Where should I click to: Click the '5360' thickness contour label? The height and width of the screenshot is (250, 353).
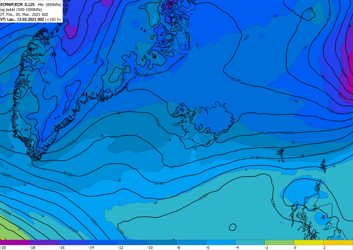8,213
